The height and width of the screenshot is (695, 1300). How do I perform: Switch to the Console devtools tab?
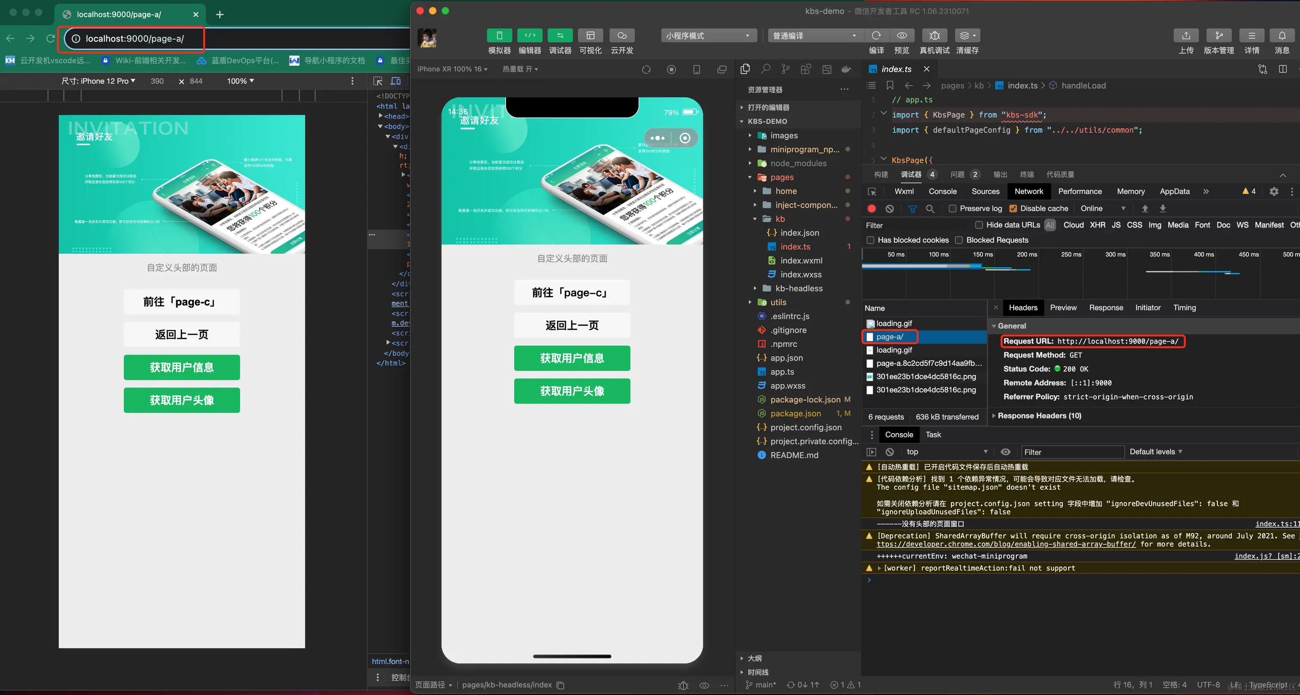click(942, 191)
